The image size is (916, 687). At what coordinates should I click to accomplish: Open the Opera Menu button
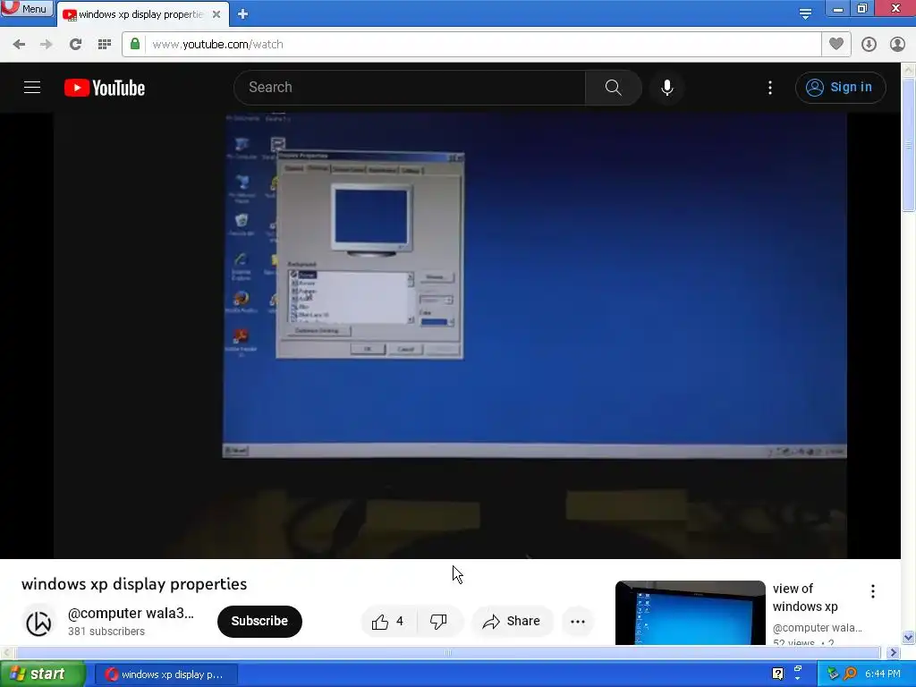[26, 8]
